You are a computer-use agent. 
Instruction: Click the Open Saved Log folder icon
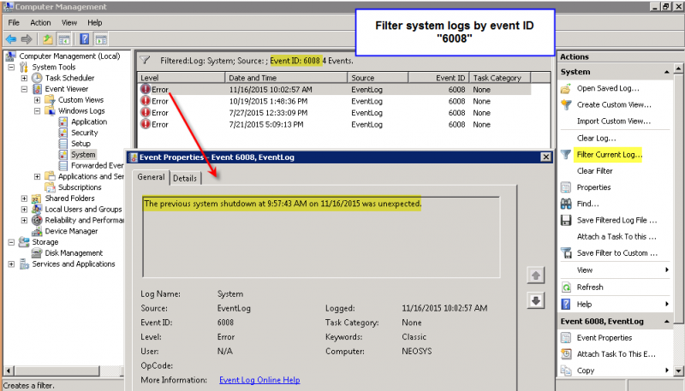click(x=566, y=89)
